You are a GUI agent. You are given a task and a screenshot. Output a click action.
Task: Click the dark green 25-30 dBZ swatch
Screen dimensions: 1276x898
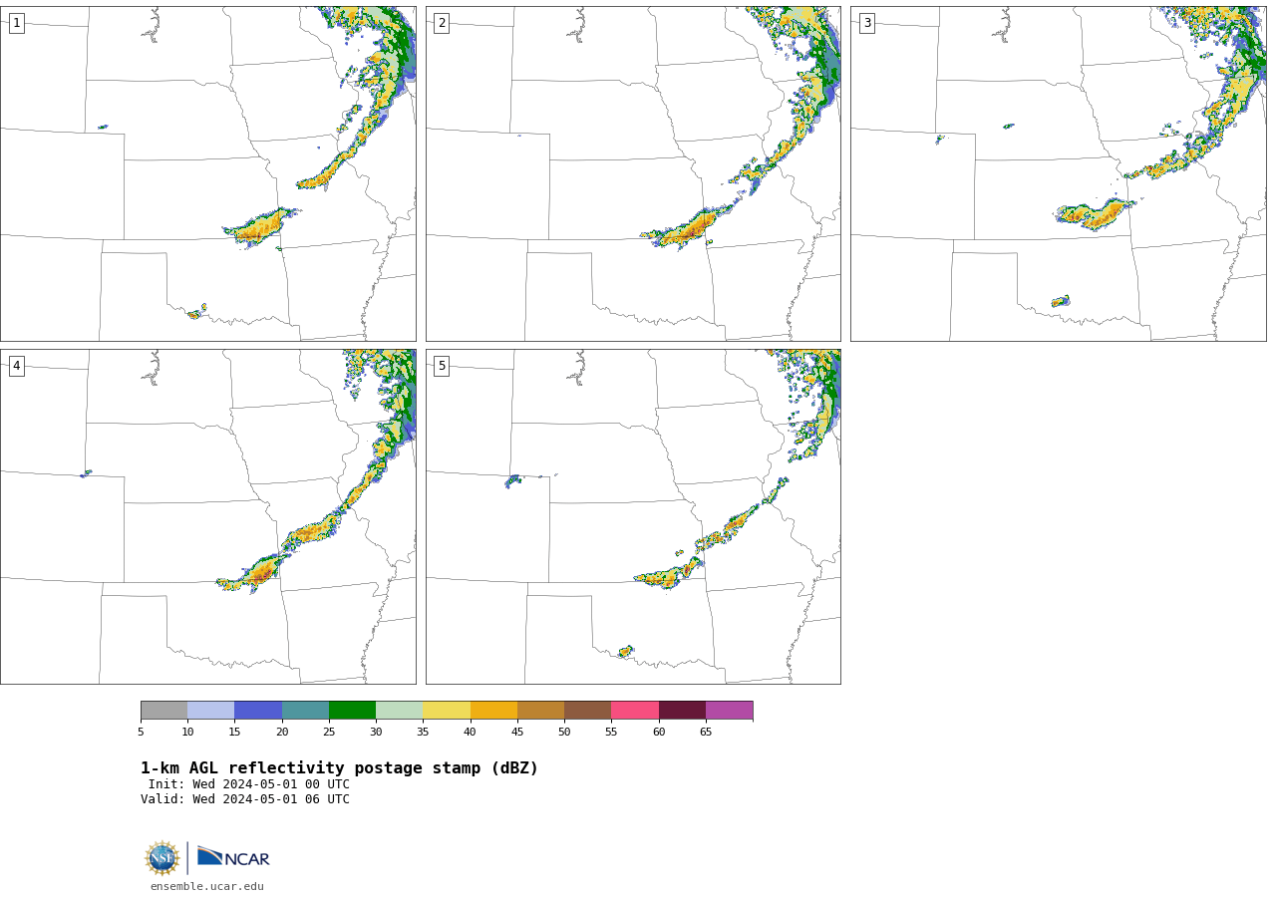point(352,711)
